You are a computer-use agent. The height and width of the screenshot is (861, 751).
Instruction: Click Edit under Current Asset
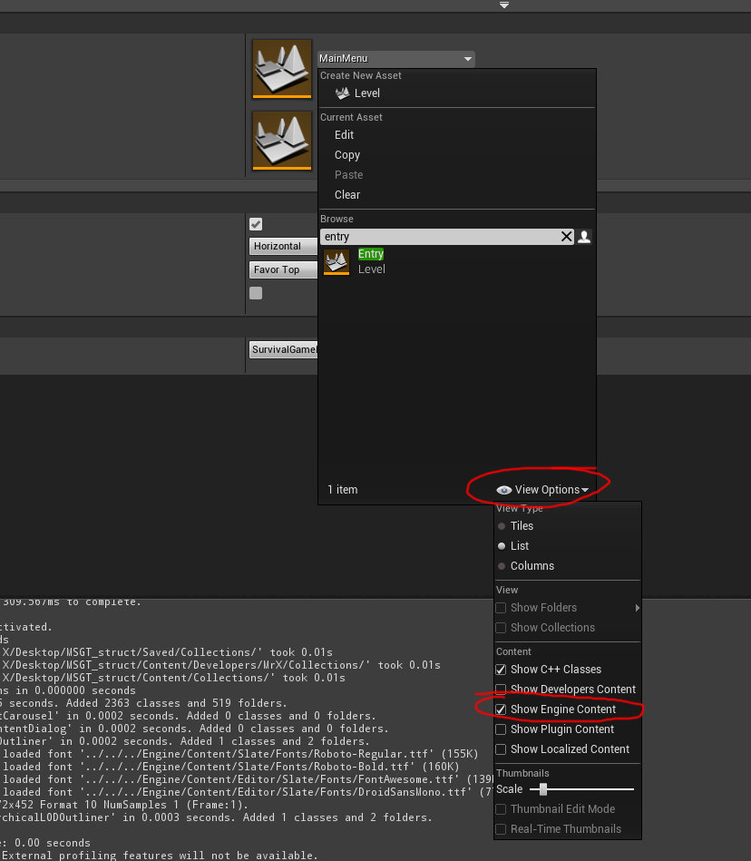coord(345,135)
